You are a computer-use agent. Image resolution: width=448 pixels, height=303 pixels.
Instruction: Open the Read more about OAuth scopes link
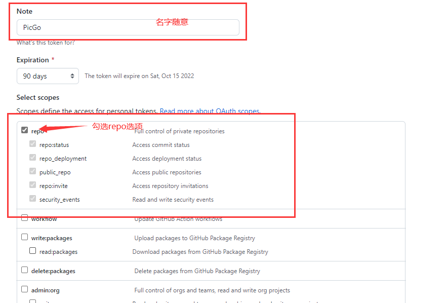[x=210, y=110]
